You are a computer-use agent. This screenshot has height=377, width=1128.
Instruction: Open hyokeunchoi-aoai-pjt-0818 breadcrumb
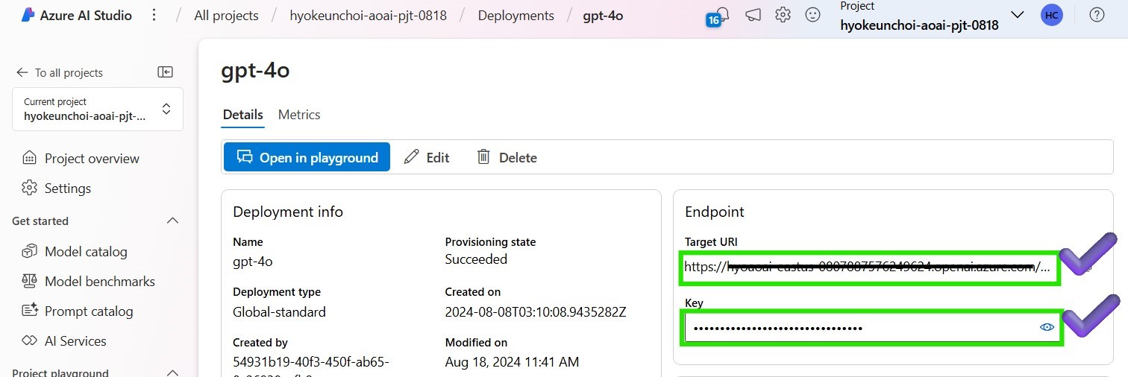tap(369, 15)
